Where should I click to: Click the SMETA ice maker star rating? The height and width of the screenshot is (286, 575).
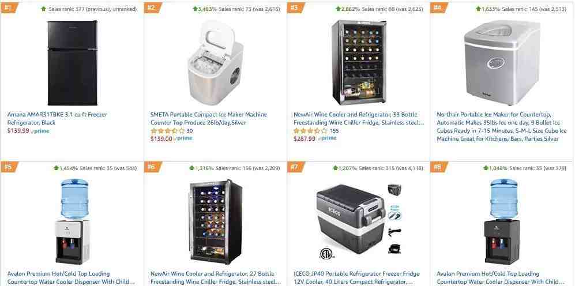coord(167,131)
